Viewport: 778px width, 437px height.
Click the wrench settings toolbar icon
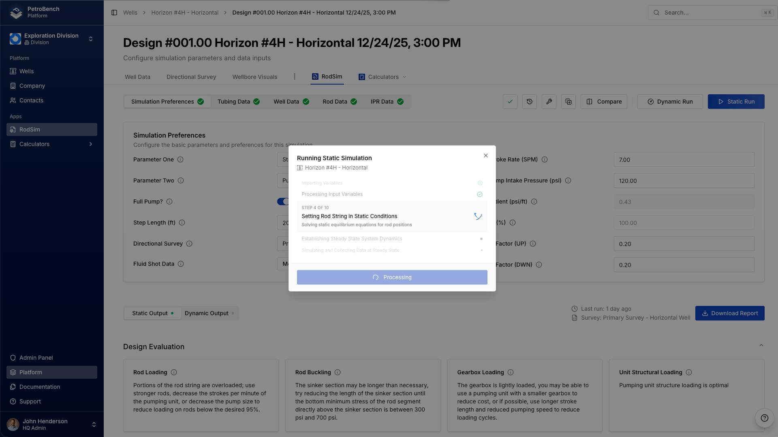pos(549,102)
